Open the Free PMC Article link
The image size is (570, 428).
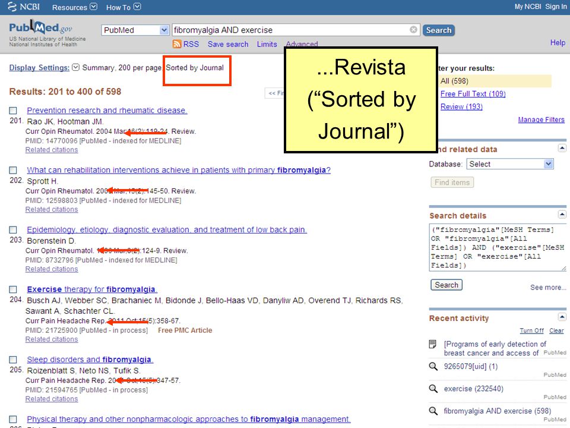click(x=185, y=330)
